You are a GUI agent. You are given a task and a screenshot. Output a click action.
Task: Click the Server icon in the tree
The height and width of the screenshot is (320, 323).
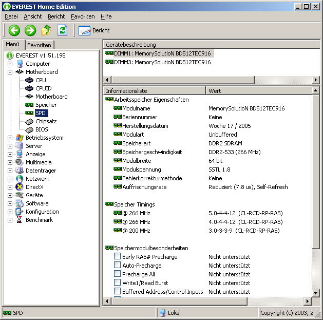point(20,146)
